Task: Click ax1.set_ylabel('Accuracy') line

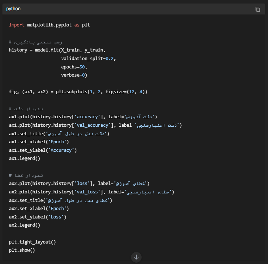Action: pos(43,150)
